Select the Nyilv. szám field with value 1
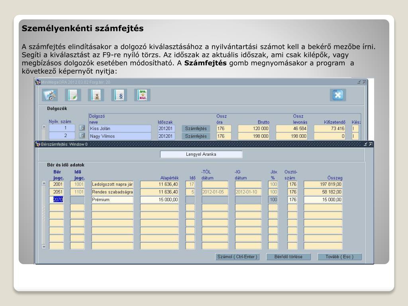The width and height of the screenshot is (408, 306). pos(62,128)
